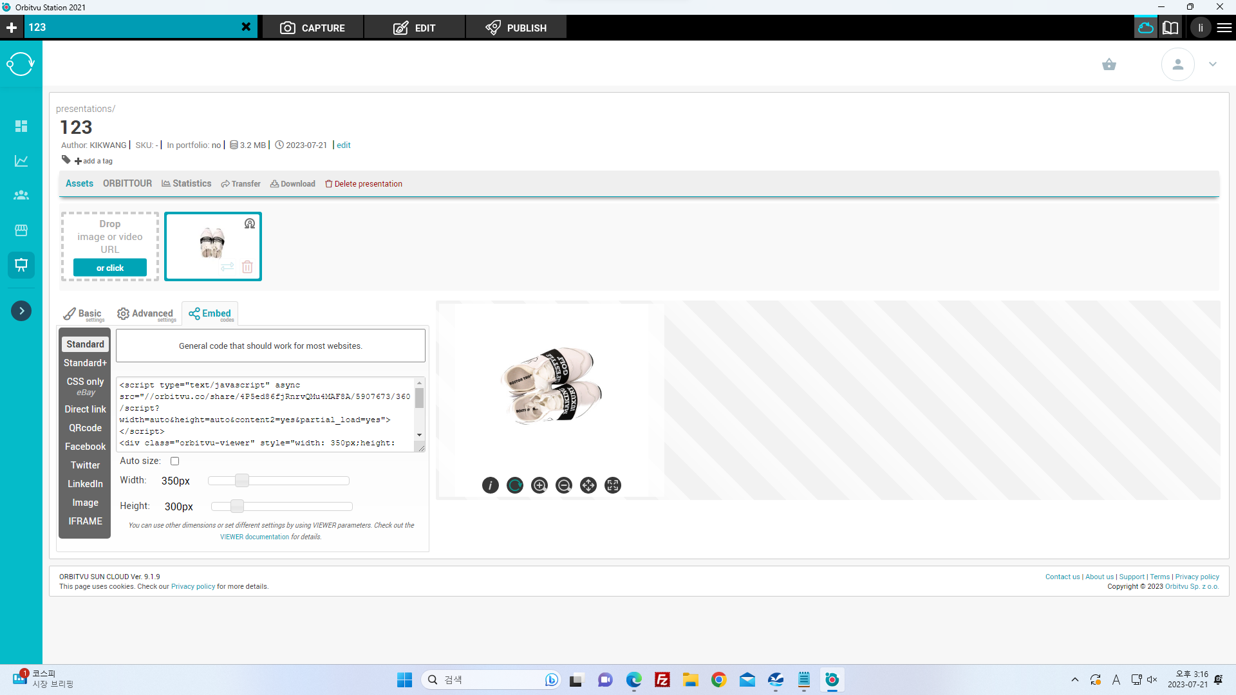Viewport: 1236px width, 695px height.
Task: Click the fullscreen button in the viewer
Action: click(613, 485)
